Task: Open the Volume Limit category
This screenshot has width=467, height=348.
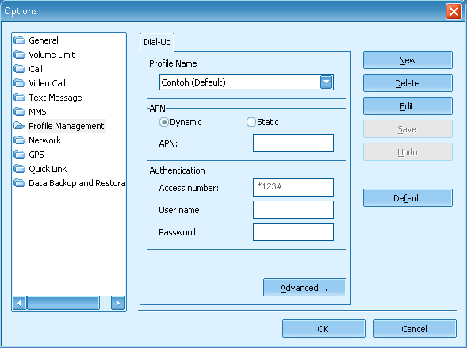Action: 52,55
